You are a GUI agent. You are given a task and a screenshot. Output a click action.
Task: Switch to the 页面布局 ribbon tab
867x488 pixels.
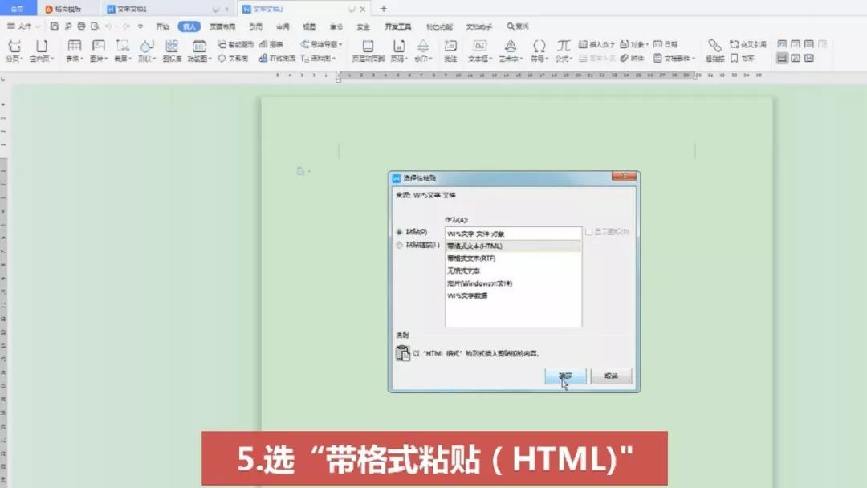click(222, 26)
